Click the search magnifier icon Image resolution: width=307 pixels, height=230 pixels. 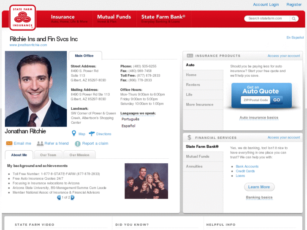tap(293, 19)
